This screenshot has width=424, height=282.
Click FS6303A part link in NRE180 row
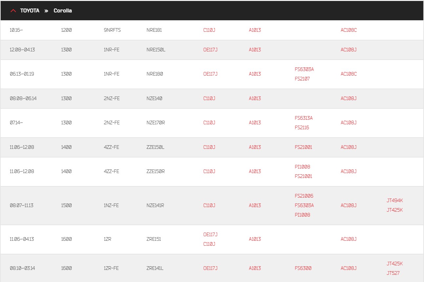coord(304,69)
